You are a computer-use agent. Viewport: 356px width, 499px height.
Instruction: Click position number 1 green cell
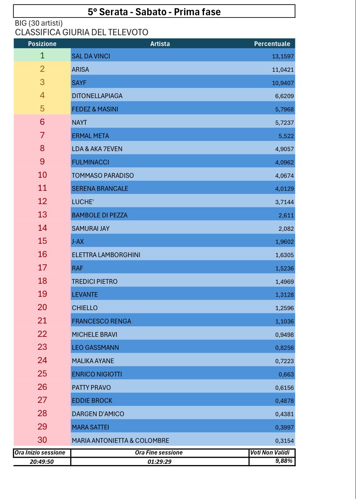[42, 56]
